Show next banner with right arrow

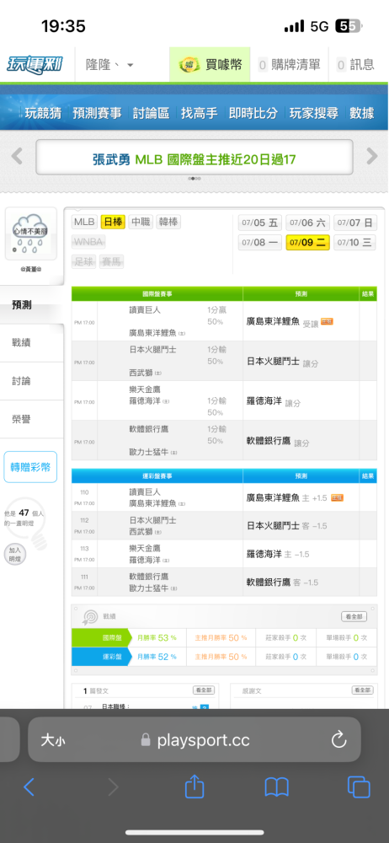pyautogui.click(x=372, y=157)
